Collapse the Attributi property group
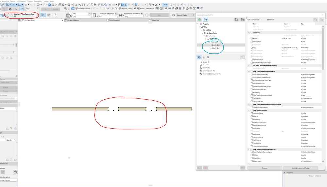The image size is (327, 187). pyautogui.click(x=249, y=33)
